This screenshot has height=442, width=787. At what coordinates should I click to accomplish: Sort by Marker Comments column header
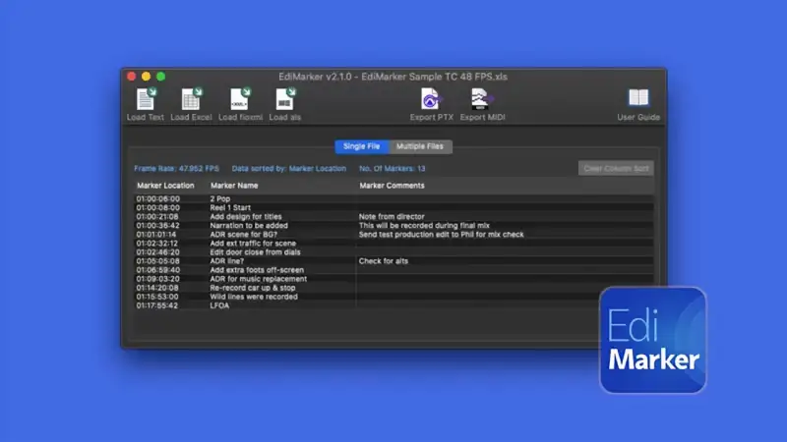tap(392, 186)
